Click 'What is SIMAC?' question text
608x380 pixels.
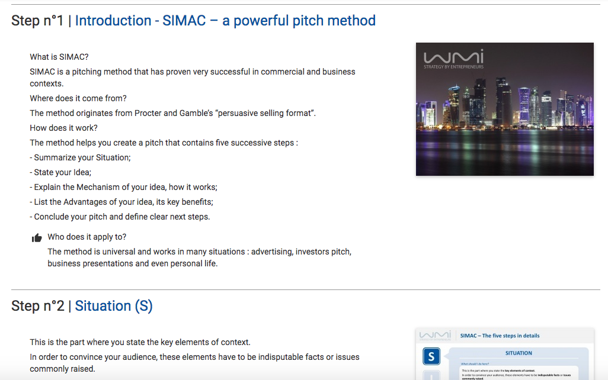point(59,57)
